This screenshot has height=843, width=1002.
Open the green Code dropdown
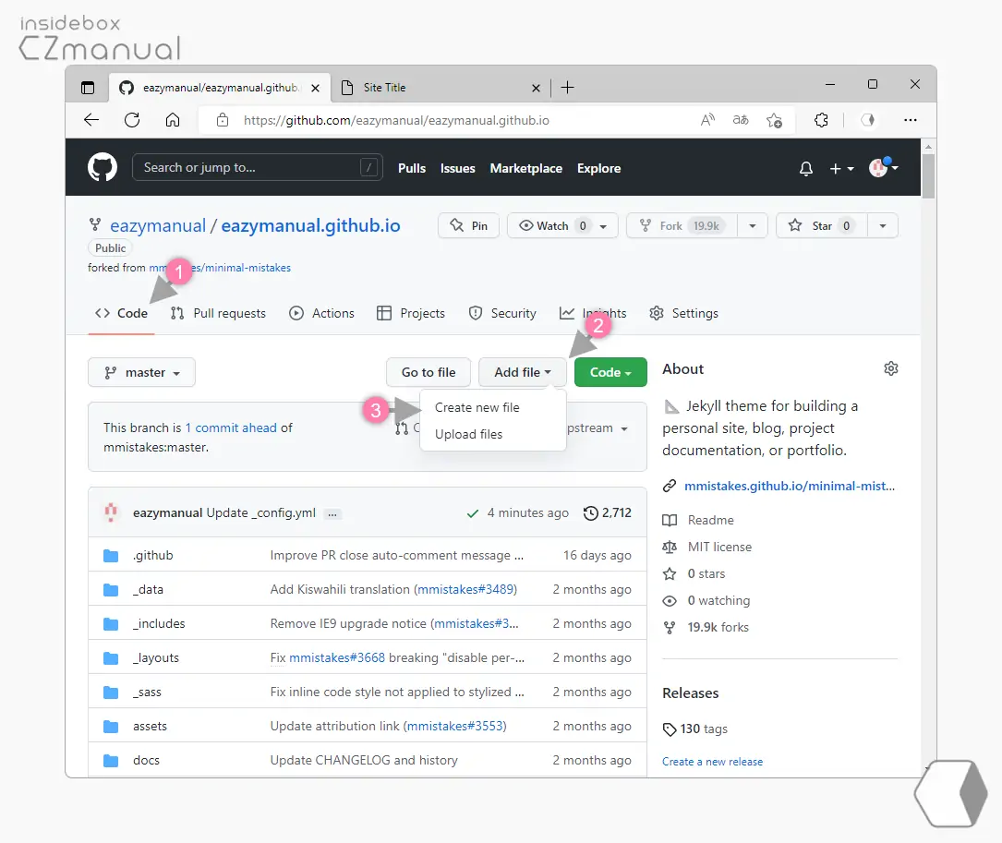[x=610, y=372]
